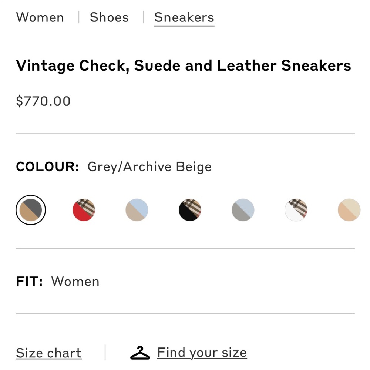Click the COLOUR label
370x370 pixels.
tap(47, 167)
